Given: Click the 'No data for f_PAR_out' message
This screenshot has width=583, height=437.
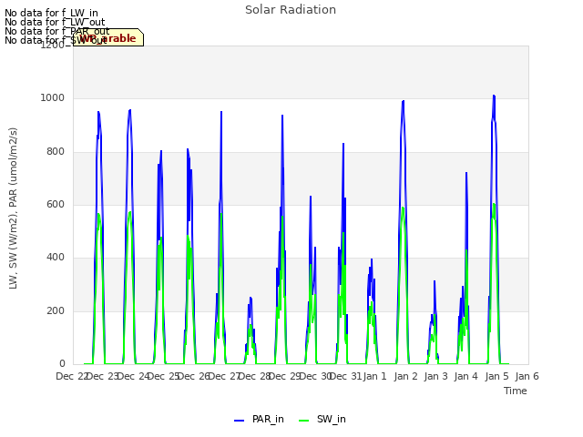Looking at the screenshot, I should pos(57,31).
